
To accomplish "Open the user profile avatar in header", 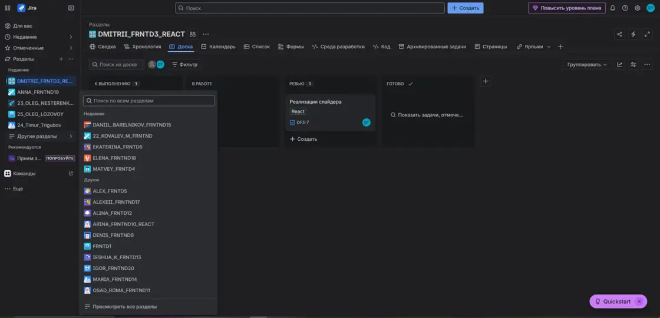I will point(651,8).
